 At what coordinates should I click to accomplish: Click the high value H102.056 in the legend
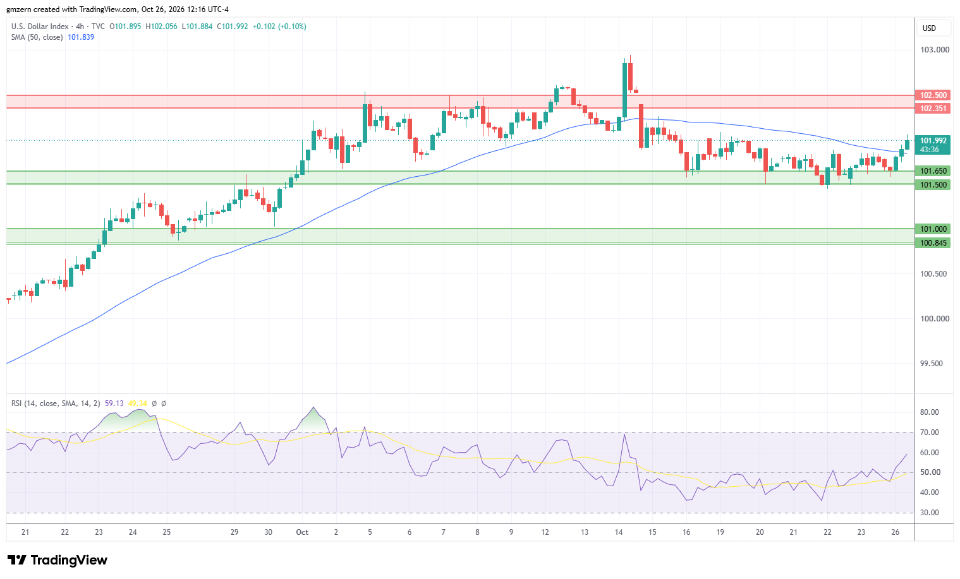161,27
